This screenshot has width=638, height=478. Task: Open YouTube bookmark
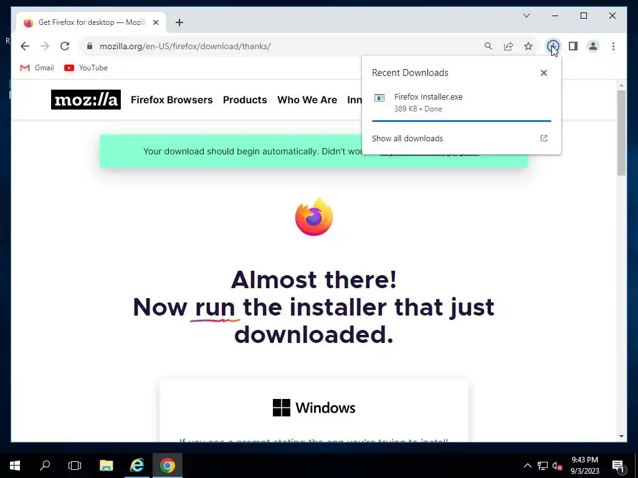pos(86,68)
